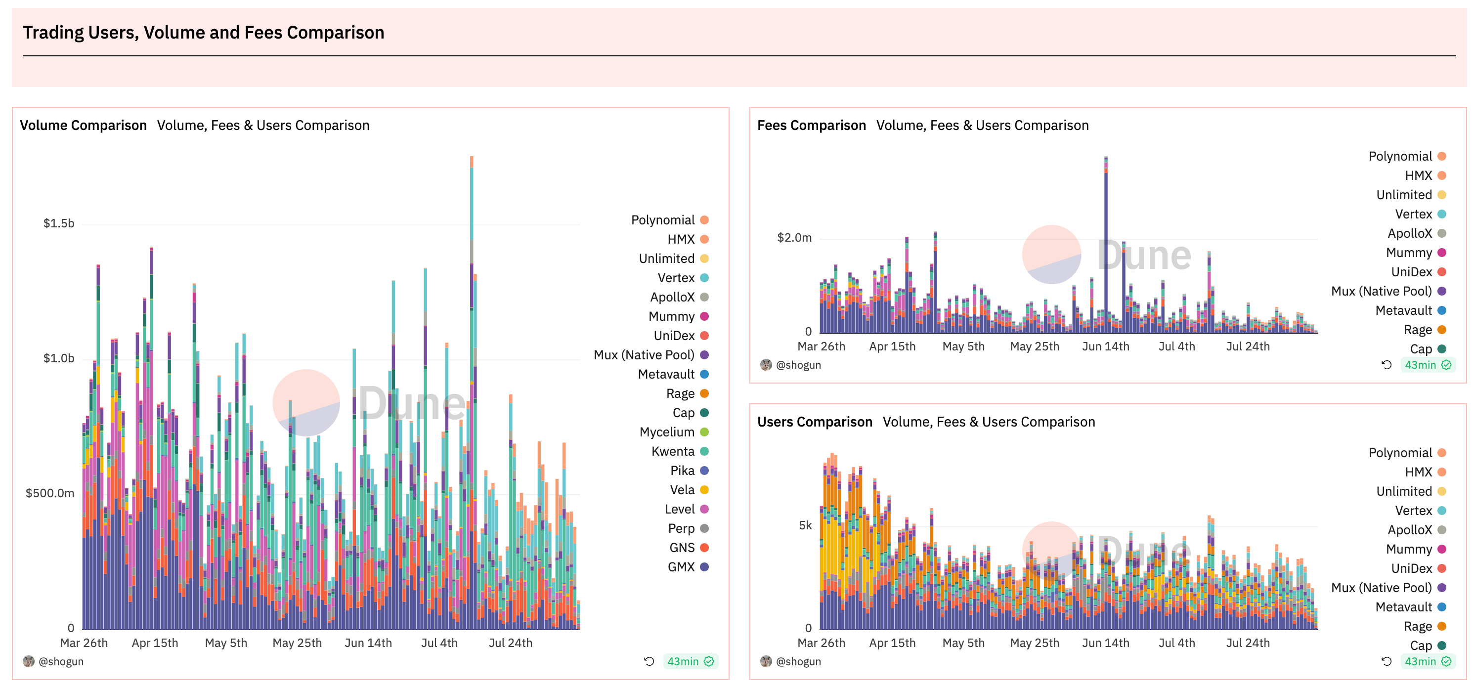Toggle UniDex series in Users Comparison legend

1419,568
